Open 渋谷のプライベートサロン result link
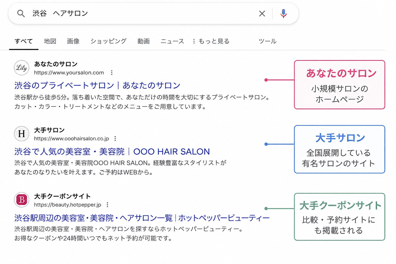The height and width of the screenshot is (264, 396). [97, 85]
